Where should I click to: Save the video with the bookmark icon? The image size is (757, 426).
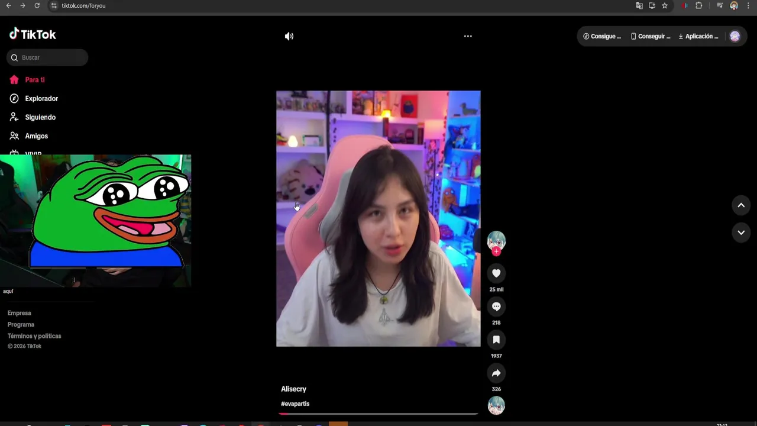pos(496,340)
